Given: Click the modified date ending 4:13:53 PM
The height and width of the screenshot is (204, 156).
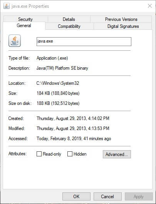Looking at the screenshot, I should coord(73,129).
